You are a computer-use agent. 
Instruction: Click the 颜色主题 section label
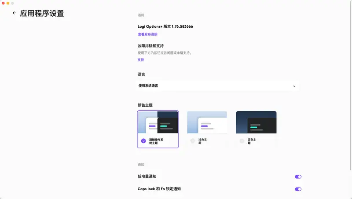[x=145, y=105]
